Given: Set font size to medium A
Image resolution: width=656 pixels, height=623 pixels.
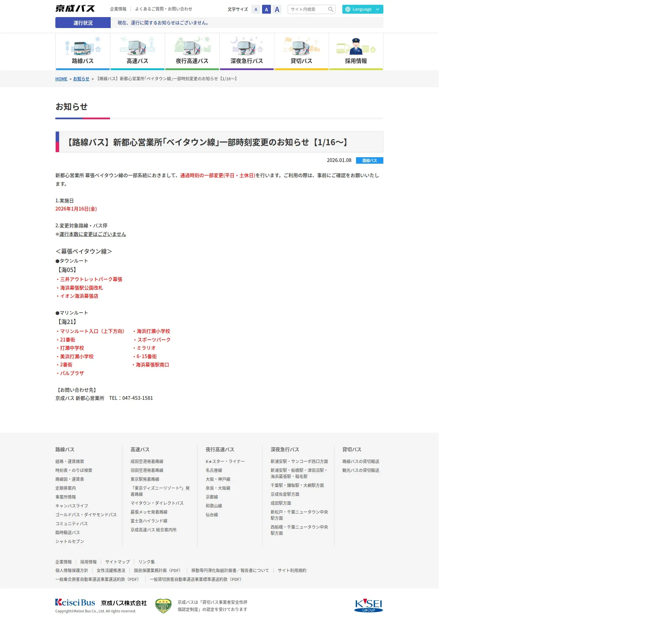Looking at the screenshot, I should click(x=266, y=10).
